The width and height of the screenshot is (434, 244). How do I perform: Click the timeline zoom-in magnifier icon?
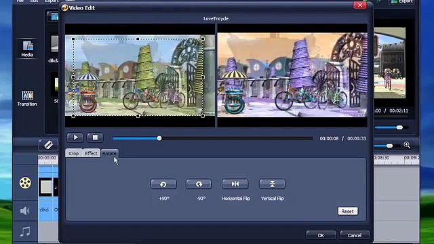(407, 145)
